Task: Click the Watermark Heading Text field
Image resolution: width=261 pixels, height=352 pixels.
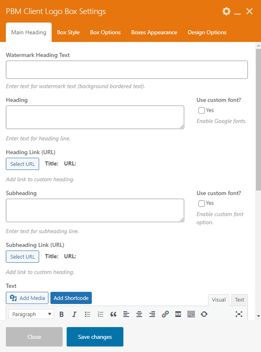Action: click(127, 70)
